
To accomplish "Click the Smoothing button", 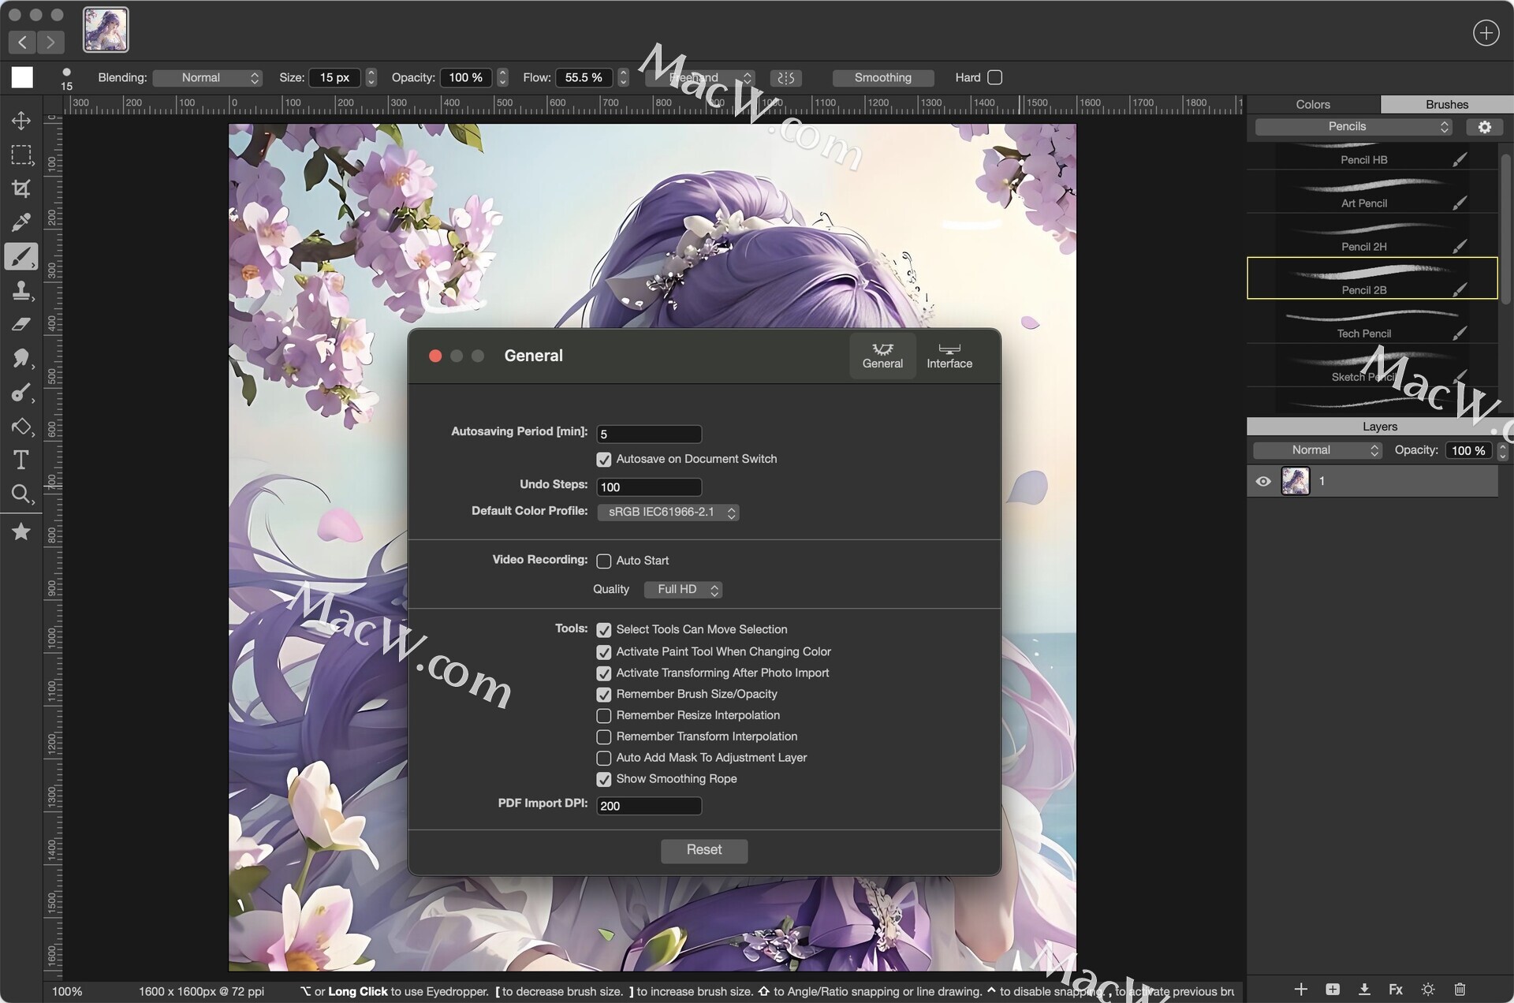I will pos(882,78).
